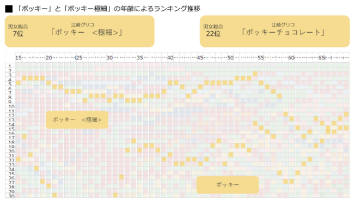Click the black square beside the title
Viewport: 354px width, 199px height.
point(9,9)
